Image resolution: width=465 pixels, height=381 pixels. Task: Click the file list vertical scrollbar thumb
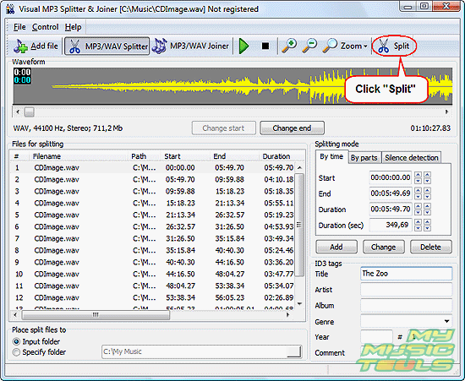click(x=300, y=225)
